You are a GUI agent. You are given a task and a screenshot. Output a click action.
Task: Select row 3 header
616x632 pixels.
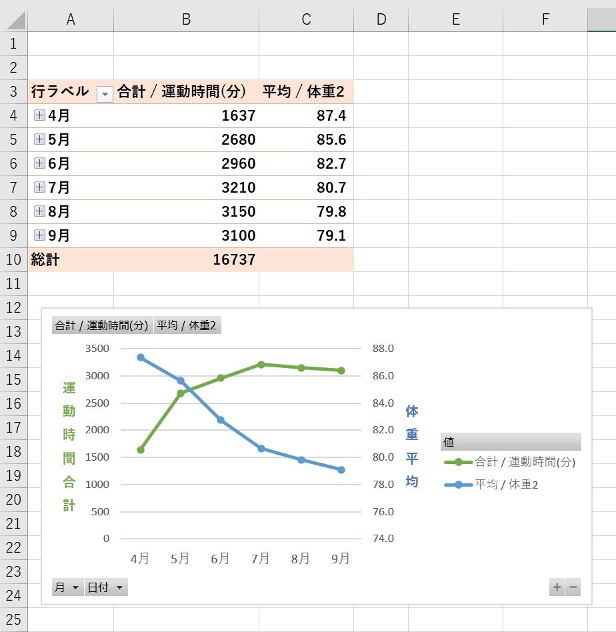13,91
